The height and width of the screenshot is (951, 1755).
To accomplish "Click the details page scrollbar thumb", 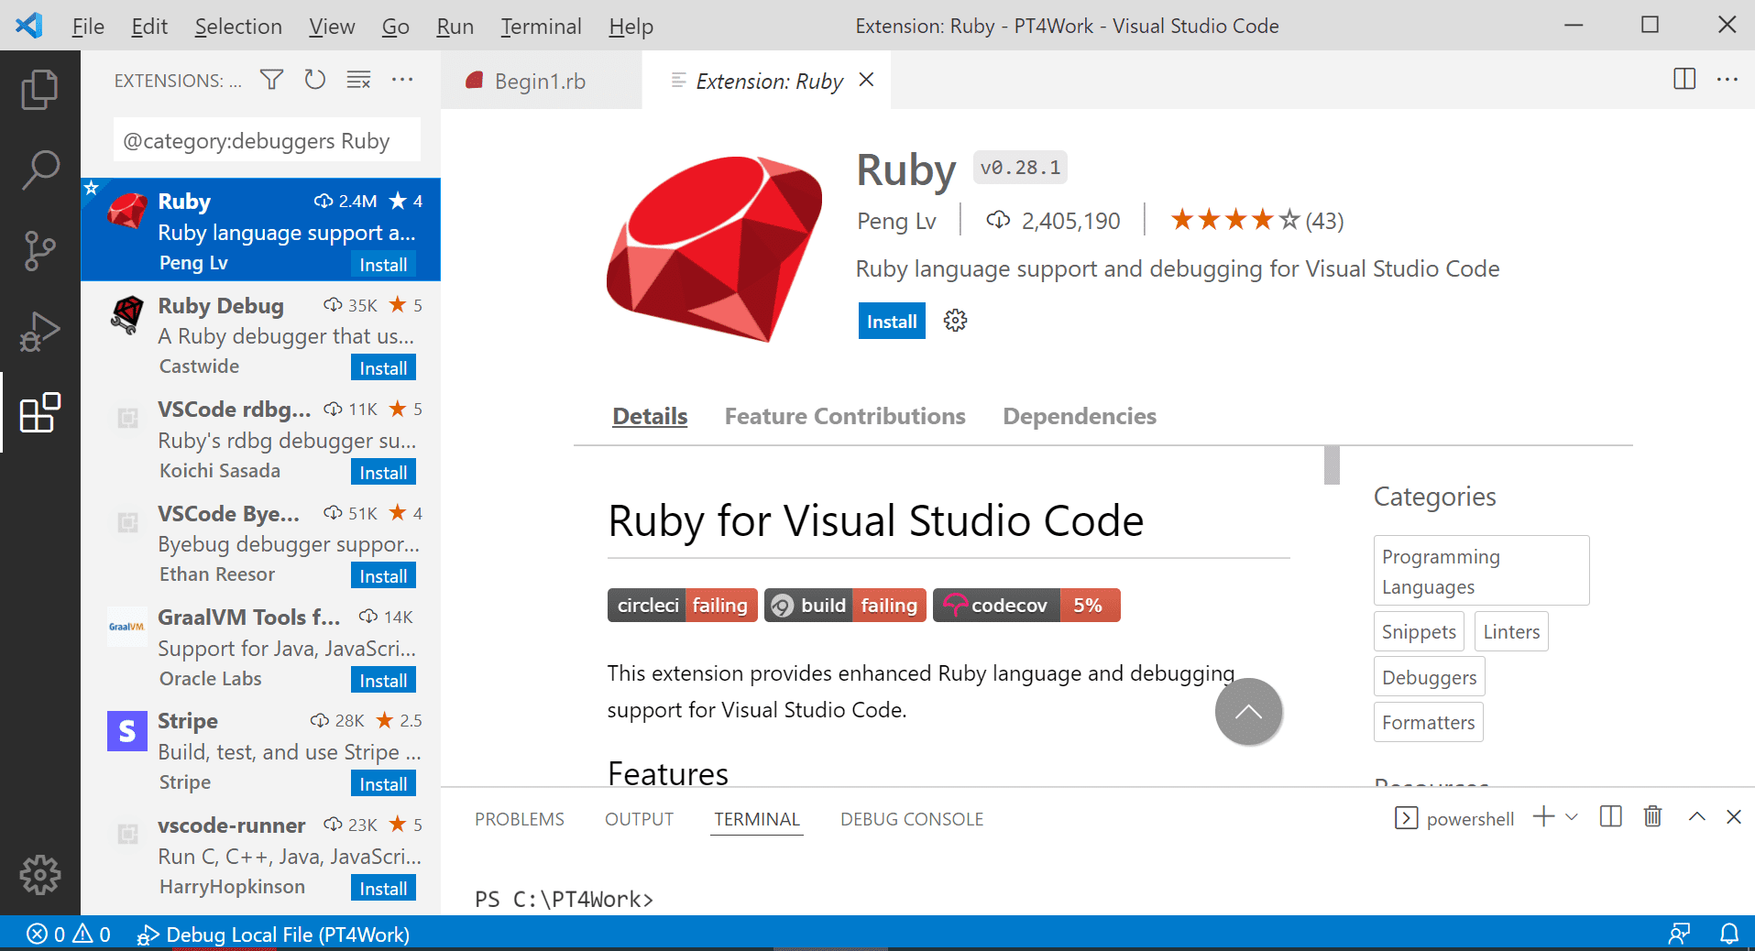I will [x=1332, y=465].
